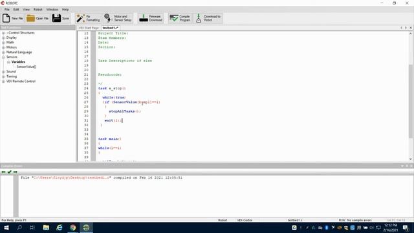Viewport: 414px width, 233px height.
Task: Click the compiled file message in Compiler Errors
Action: pos(102,177)
